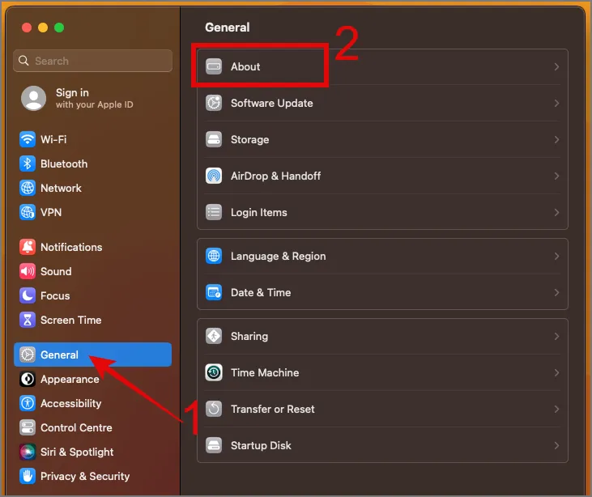Viewport: 592px width, 497px height.
Task: Select Screen Time label in the sidebar
Action: click(71, 320)
